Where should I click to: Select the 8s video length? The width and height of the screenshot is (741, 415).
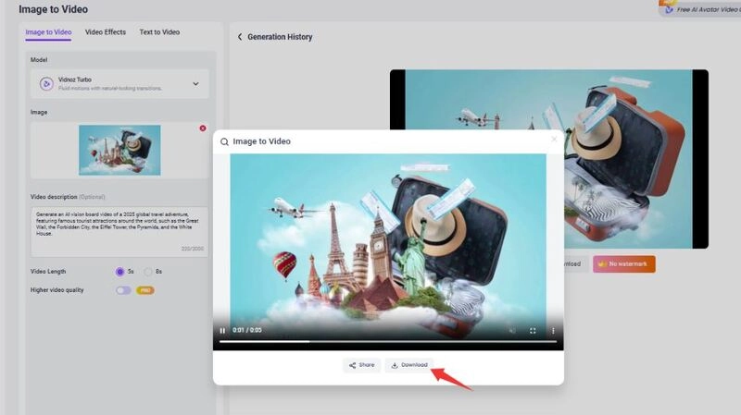pyautogui.click(x=148, y=272)
